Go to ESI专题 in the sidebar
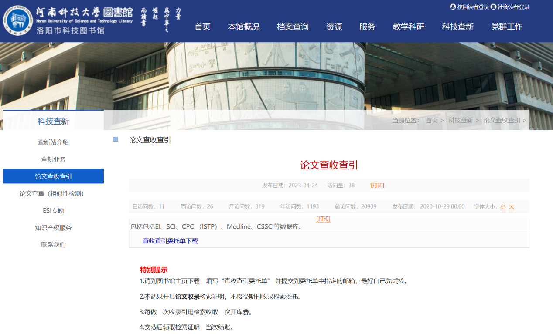 53,211
